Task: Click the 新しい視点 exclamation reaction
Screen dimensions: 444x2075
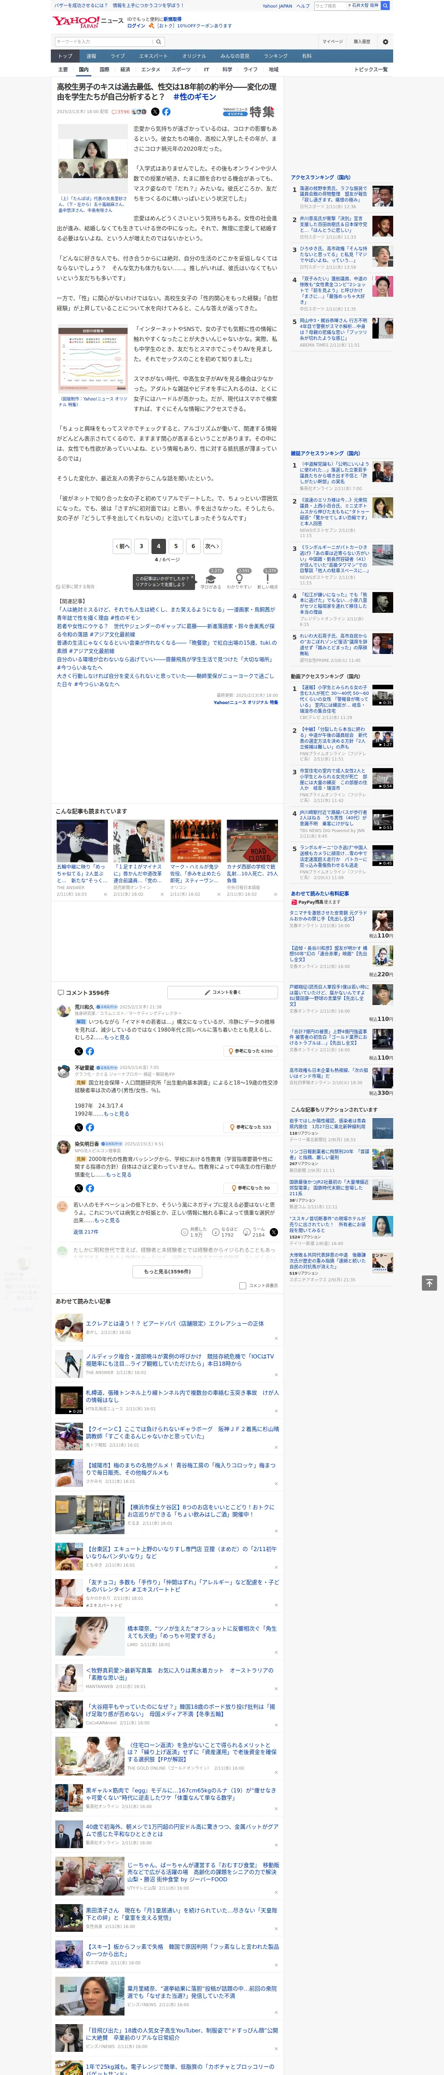Action: click(268, 579)
